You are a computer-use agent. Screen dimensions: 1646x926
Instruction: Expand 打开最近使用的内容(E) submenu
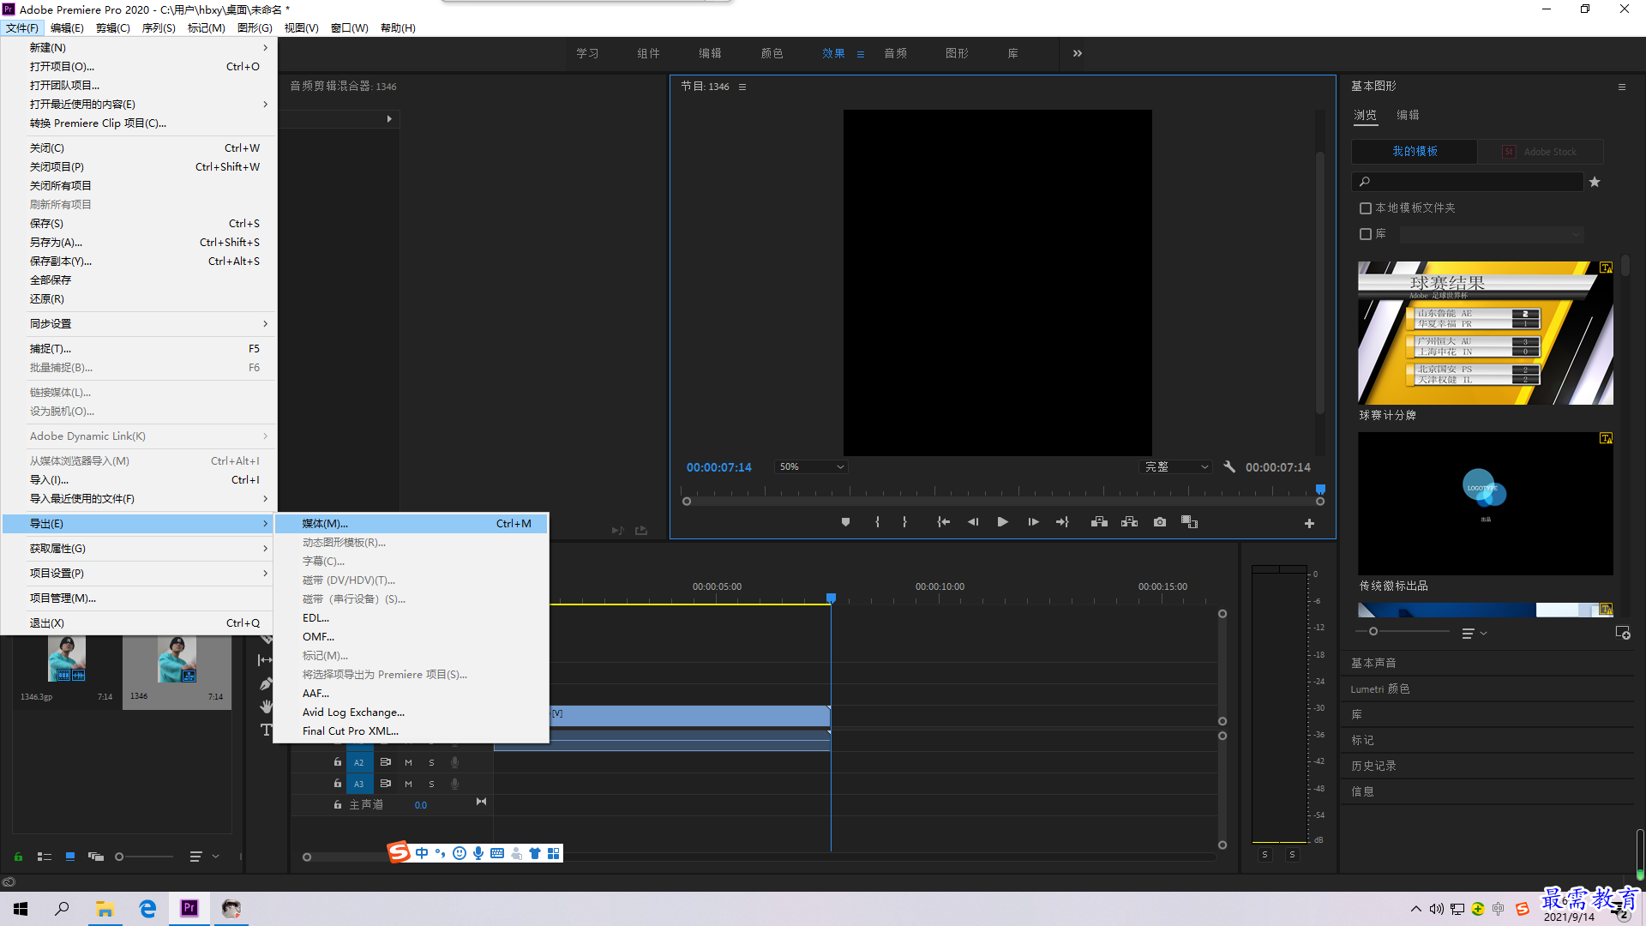click(139, 104)
